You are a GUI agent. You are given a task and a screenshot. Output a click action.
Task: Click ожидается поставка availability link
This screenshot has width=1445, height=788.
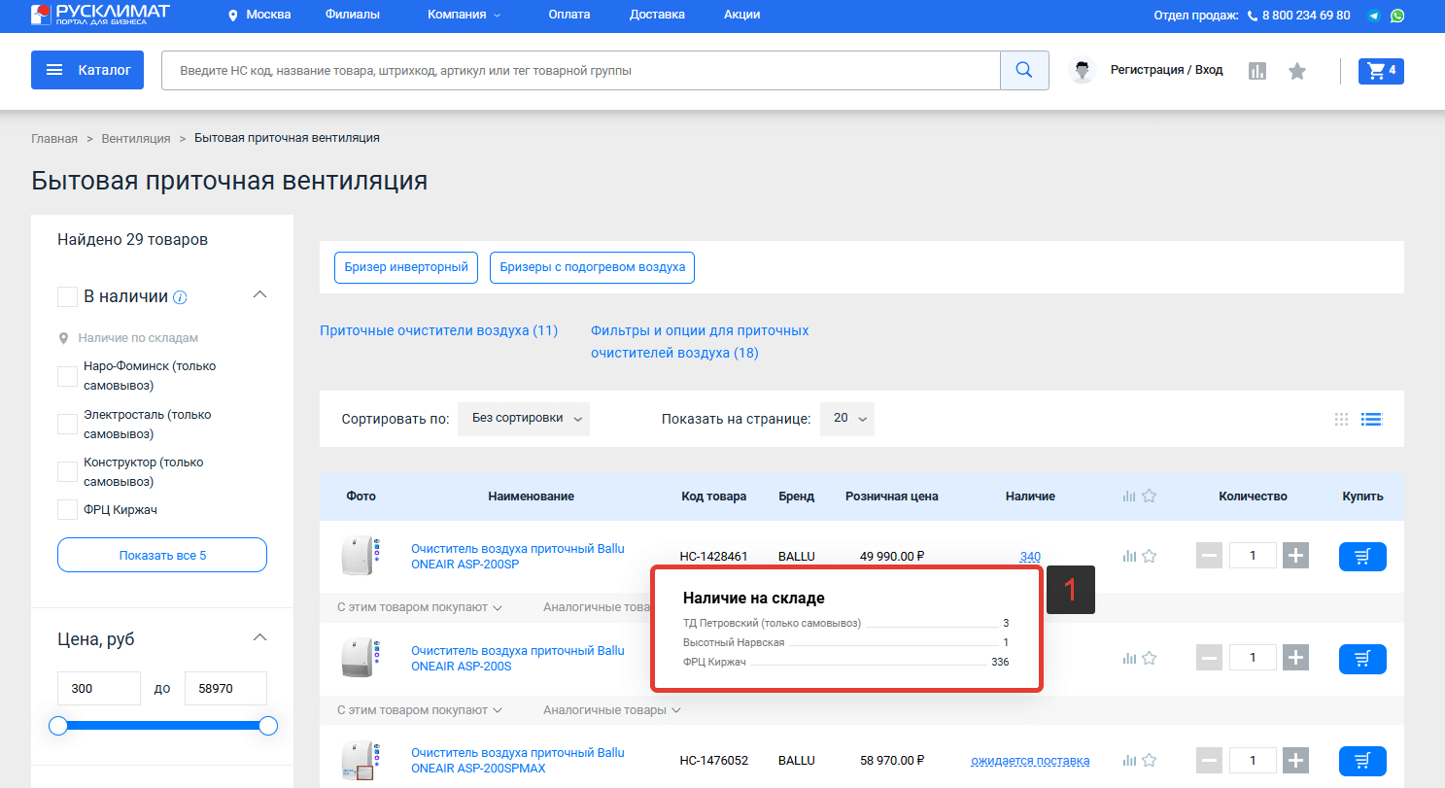coord(1030,761)
